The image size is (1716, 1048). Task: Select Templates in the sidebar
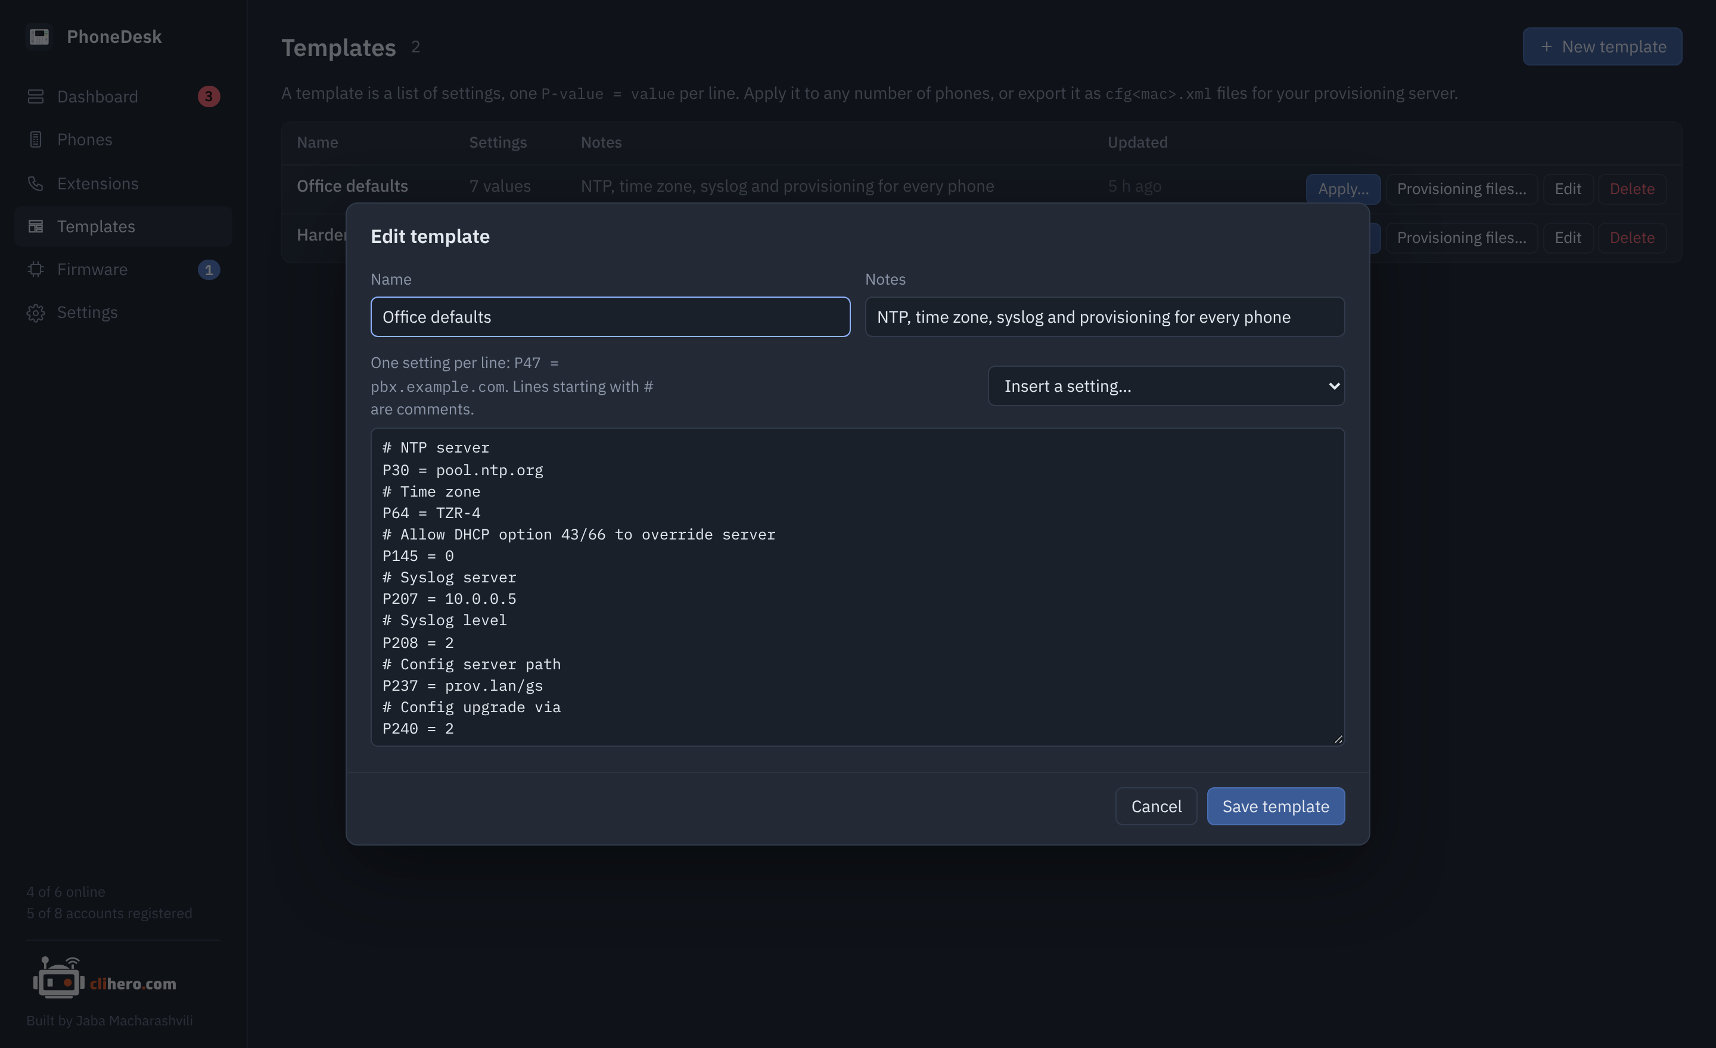tap(123, 226)
